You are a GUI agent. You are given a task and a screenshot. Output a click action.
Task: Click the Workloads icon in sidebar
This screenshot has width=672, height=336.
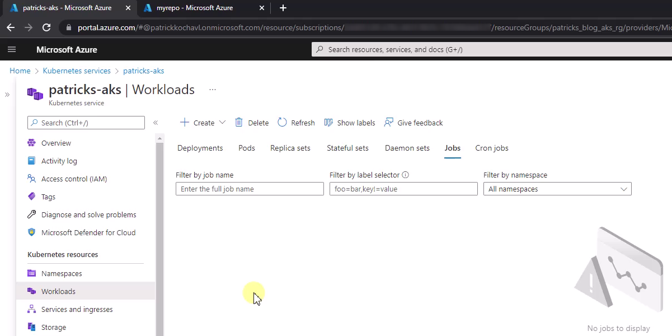[31, 291]
